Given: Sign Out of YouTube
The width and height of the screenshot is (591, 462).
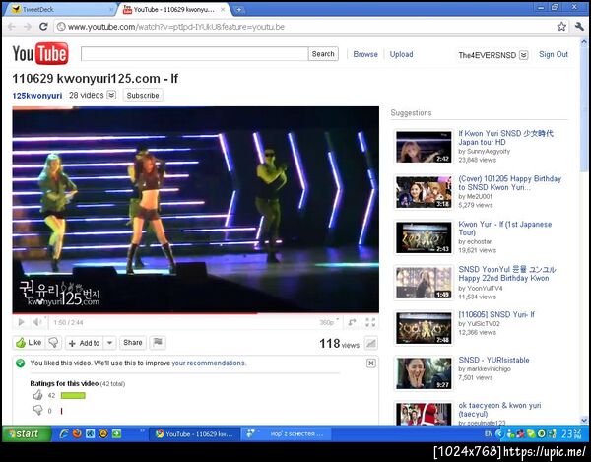Looking at the screenshot, I should [x=554, y=54].
